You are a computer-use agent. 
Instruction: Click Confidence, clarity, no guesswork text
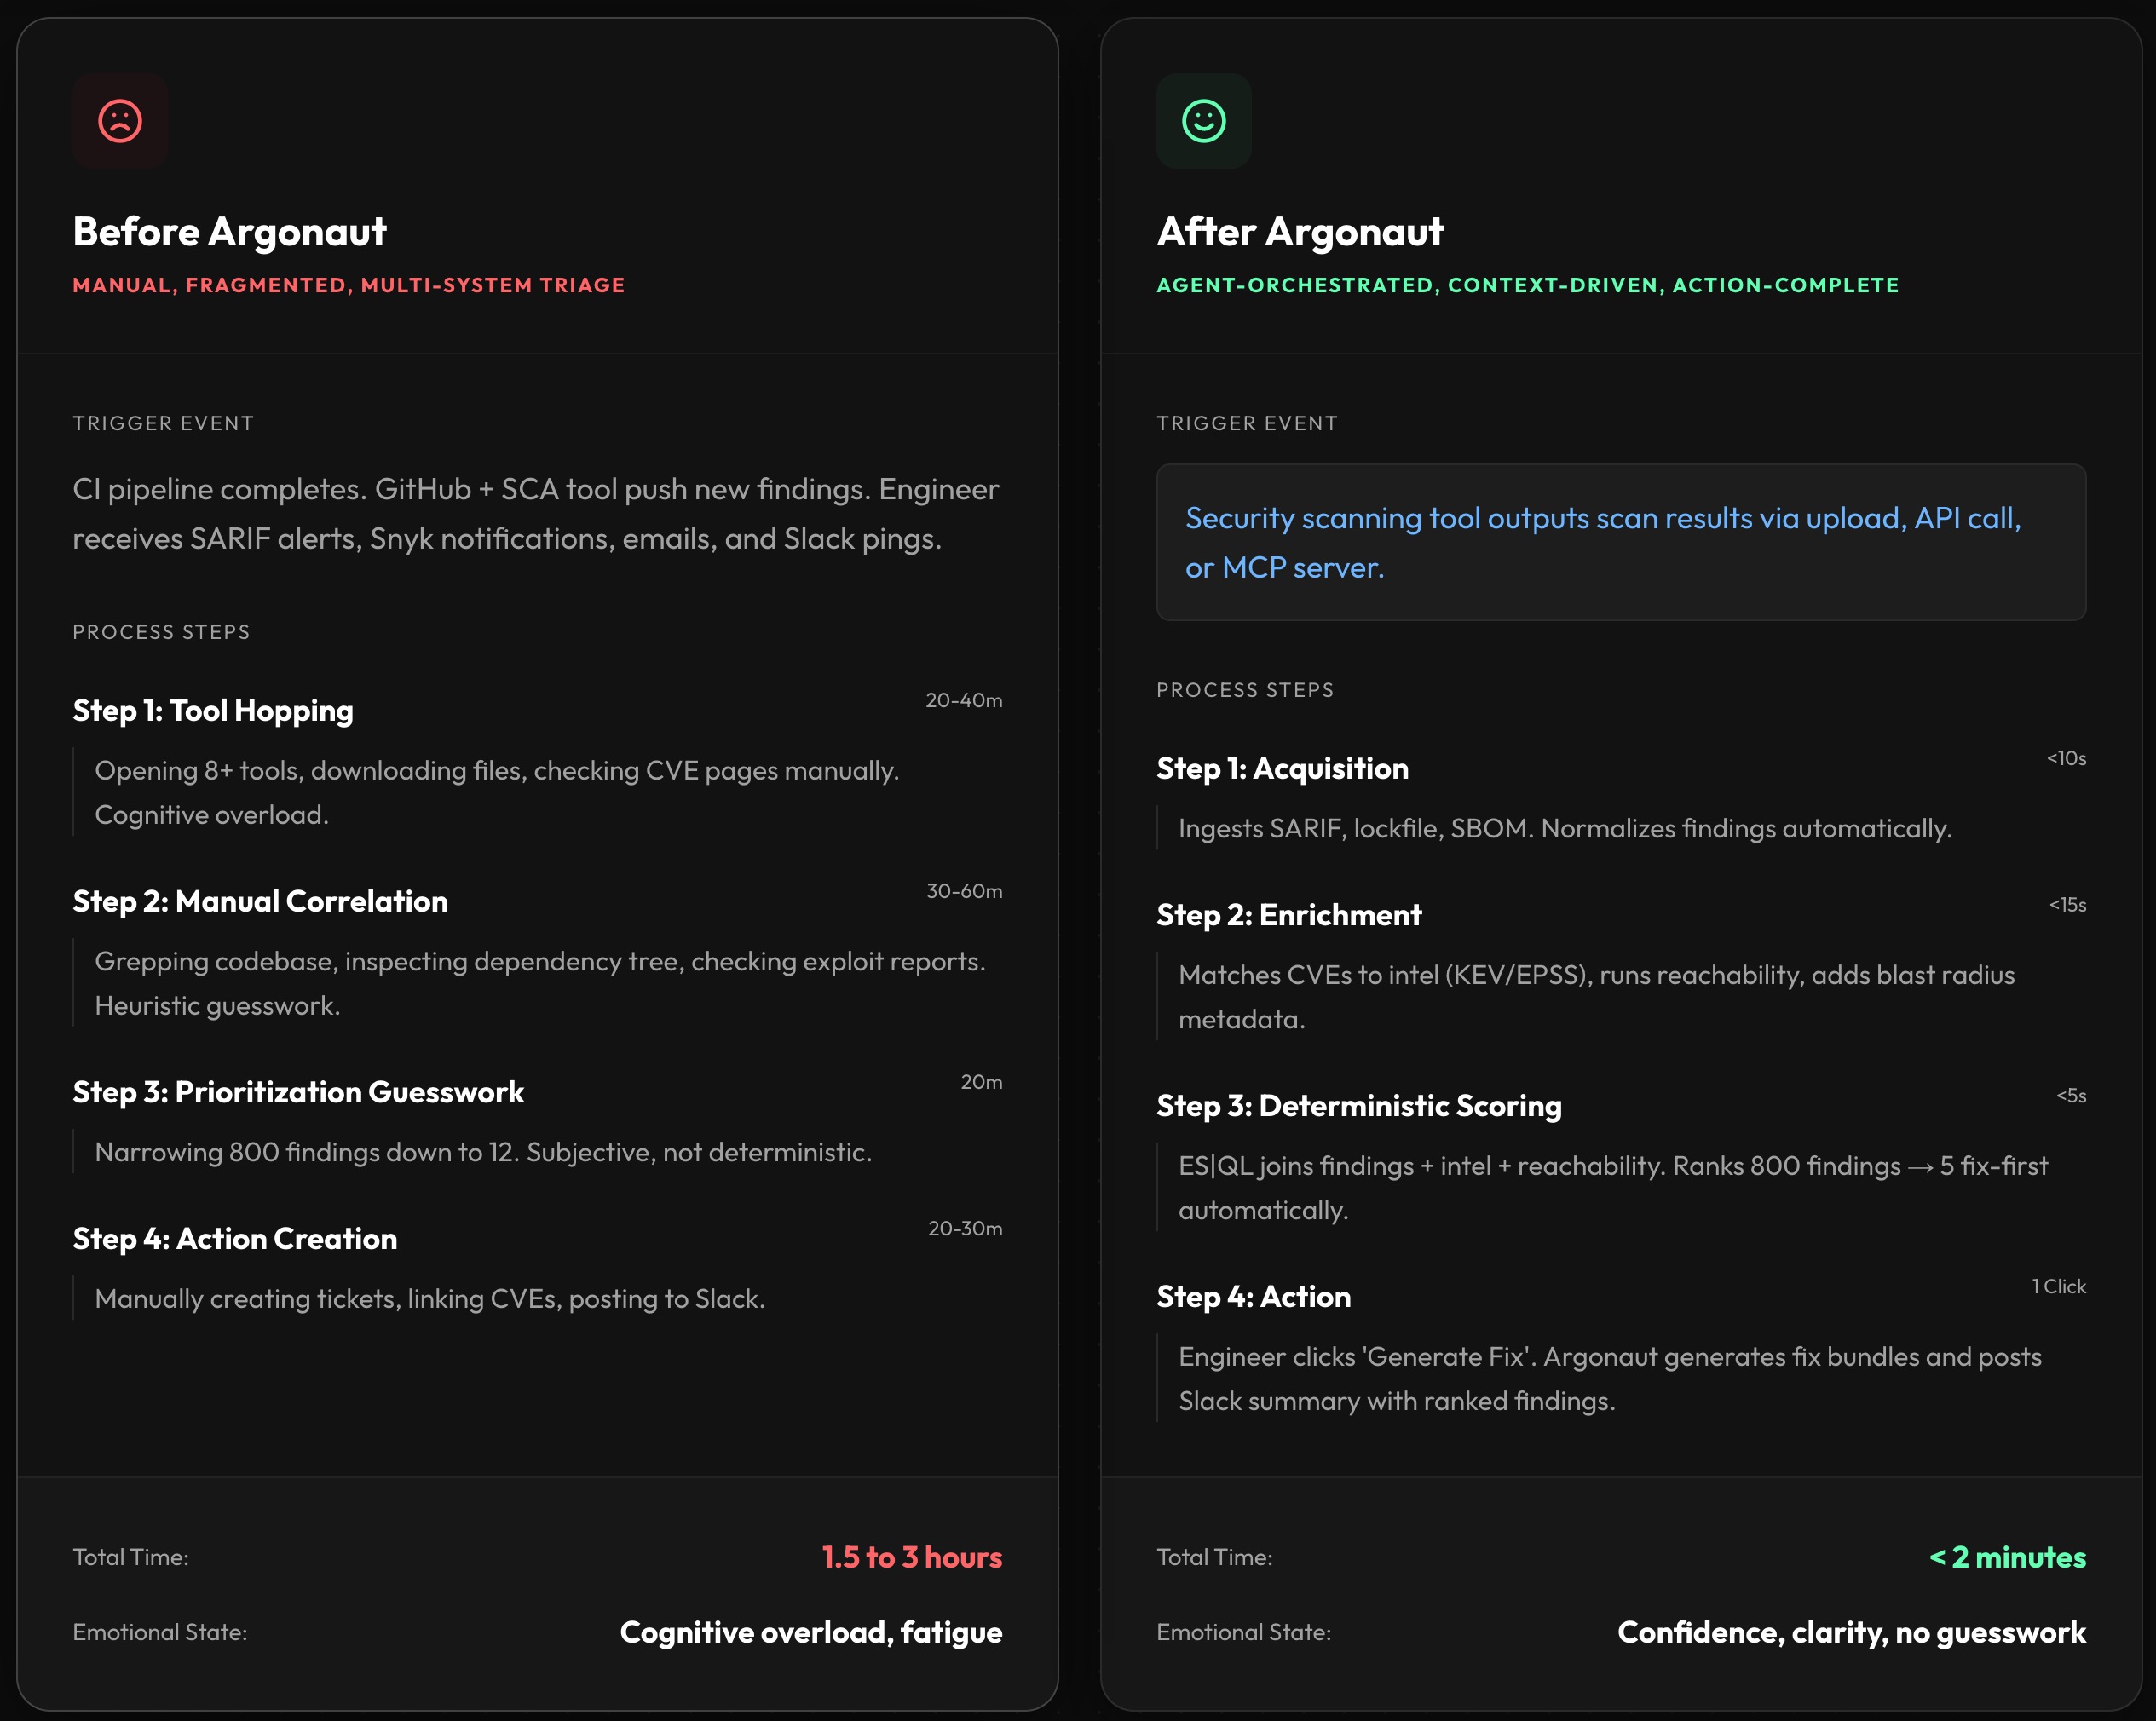pos(1851,1632)
